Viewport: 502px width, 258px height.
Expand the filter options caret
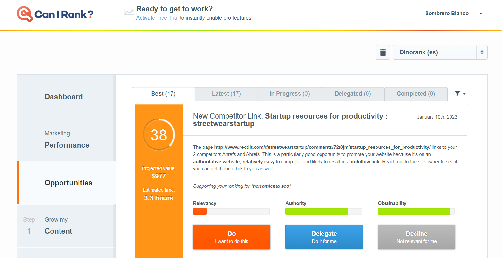point(464,94)
